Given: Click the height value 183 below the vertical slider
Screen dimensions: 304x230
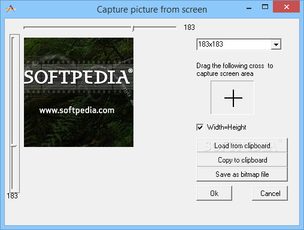Looking at the screenshot, I should pyautogui.click(x=12, y=196).
